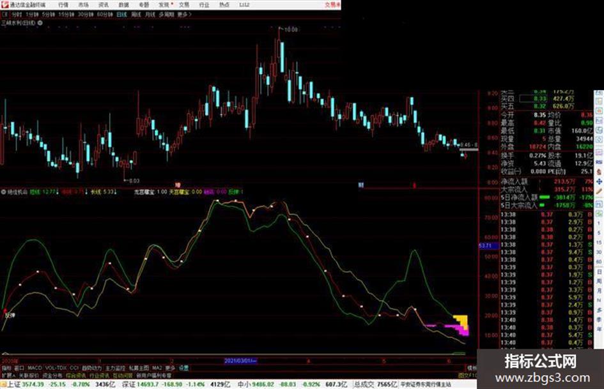
Task: Click the 通达信 app logo icon
Action: [x=4, y=4]
